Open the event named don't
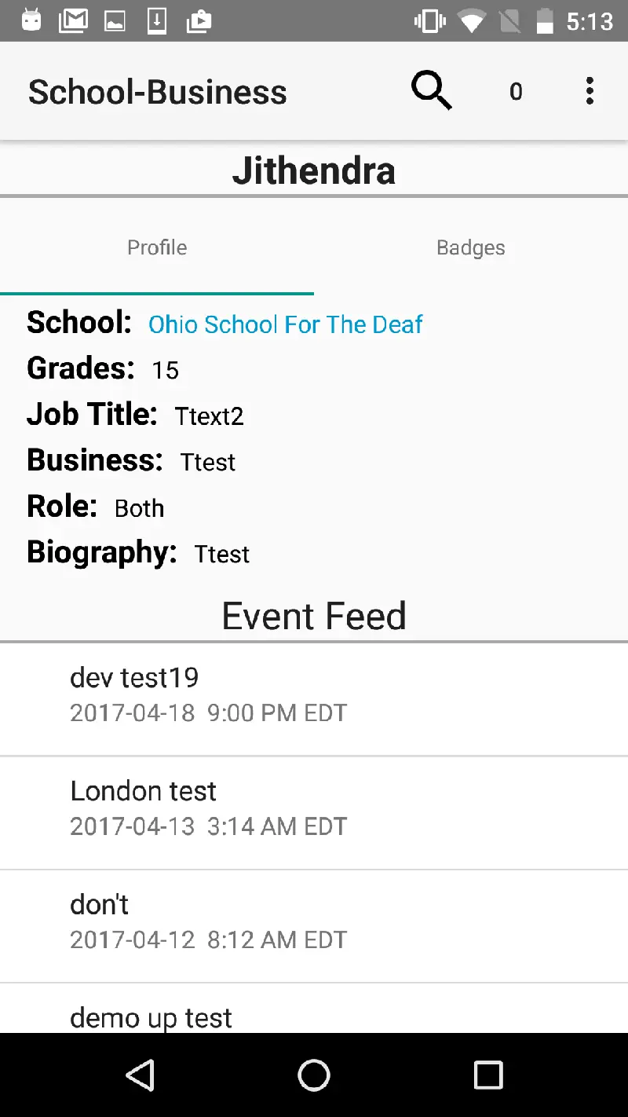This screenshot has height=1117, width=628. pyautogui.click(x=314, y=921)
